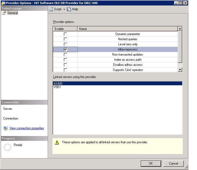This screenshot has width=197, height=170.
Task: Enable Dynamic parameter checkbox
Action: click(x=65, y=34)
